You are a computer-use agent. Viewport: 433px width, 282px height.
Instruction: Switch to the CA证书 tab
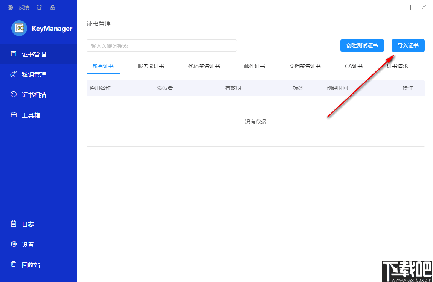[x=353, y=66]
